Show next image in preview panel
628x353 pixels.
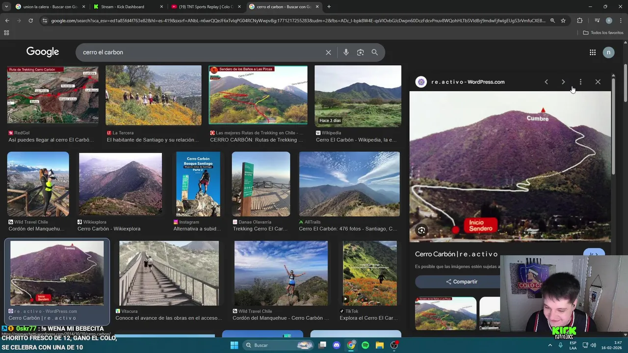[563, 82]
